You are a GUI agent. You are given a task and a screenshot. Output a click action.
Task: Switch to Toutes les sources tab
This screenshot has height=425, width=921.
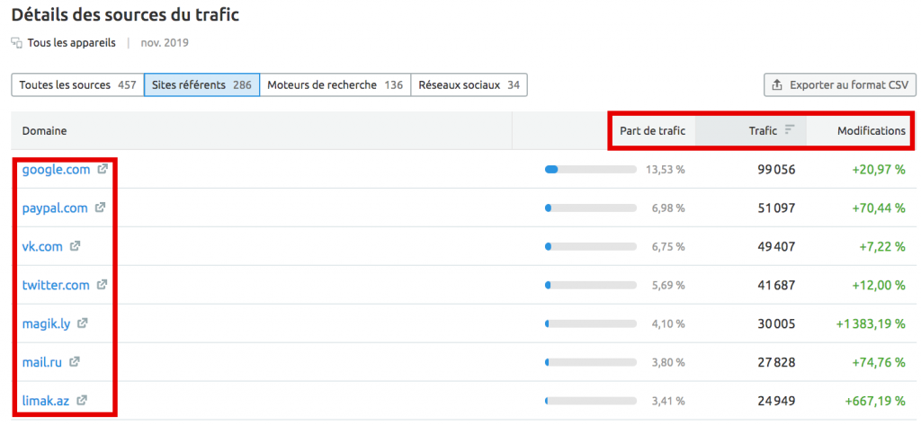77,84
